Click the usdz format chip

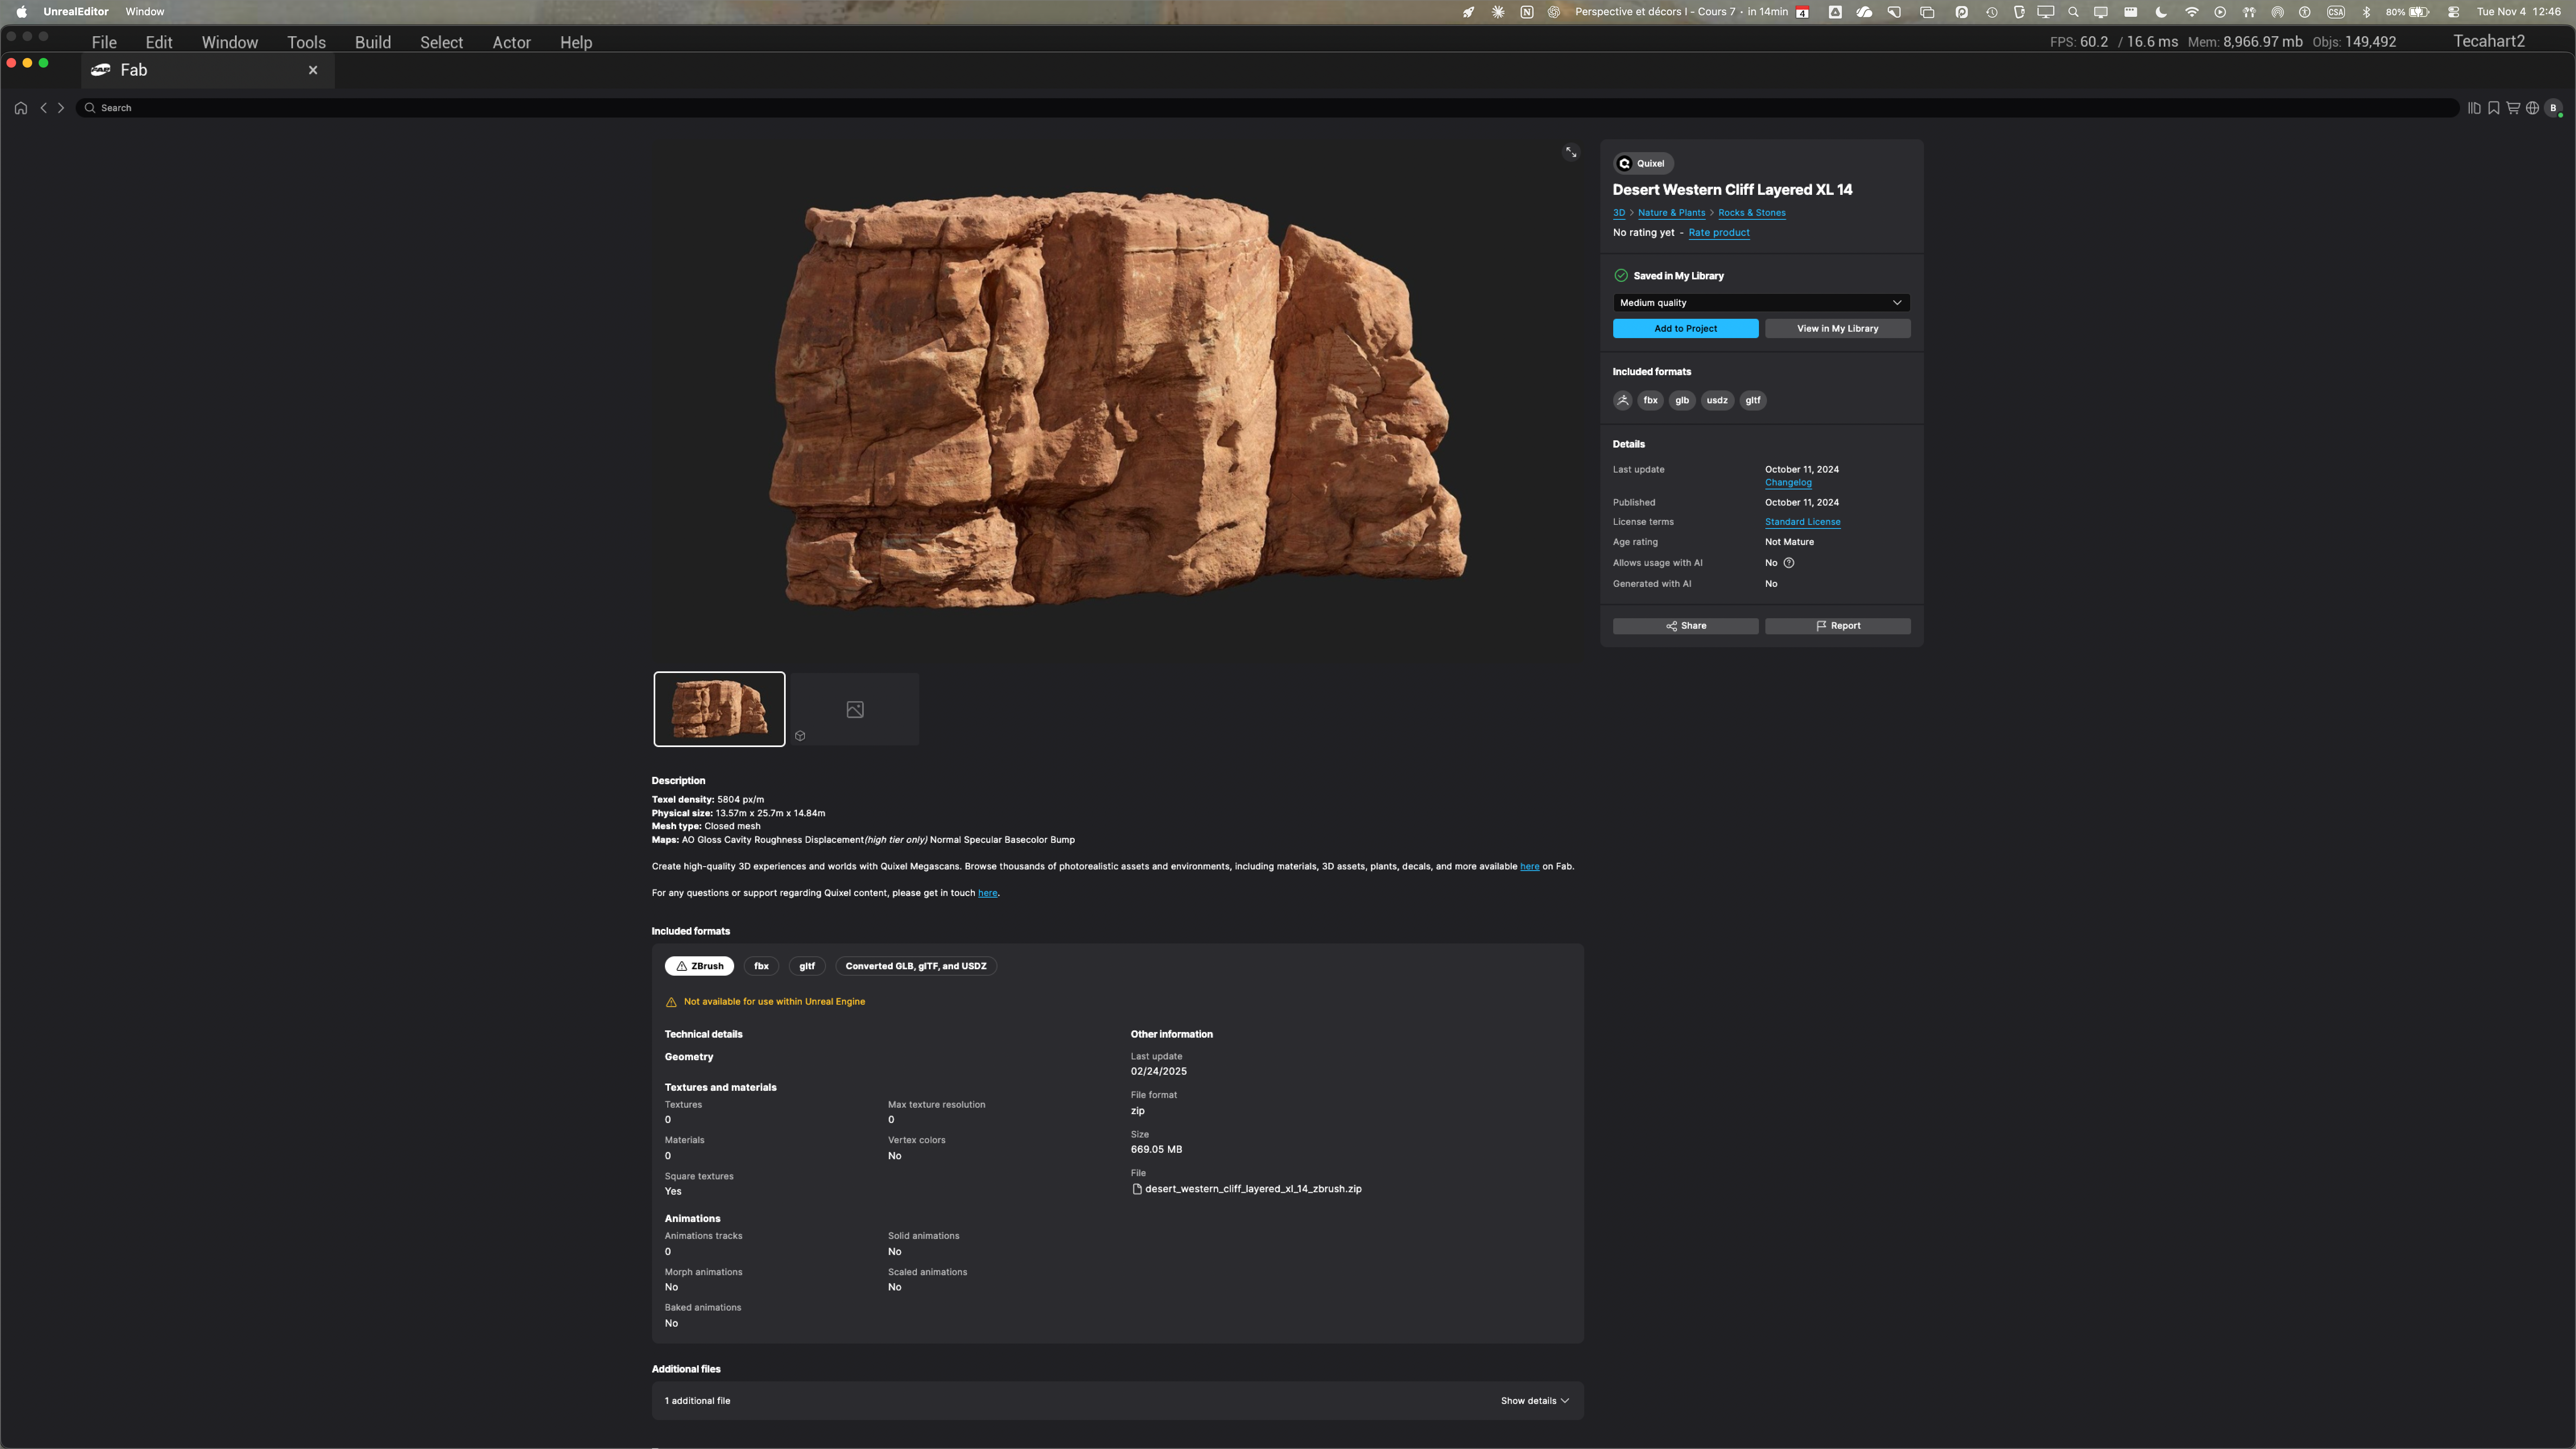pos(1717,400)
